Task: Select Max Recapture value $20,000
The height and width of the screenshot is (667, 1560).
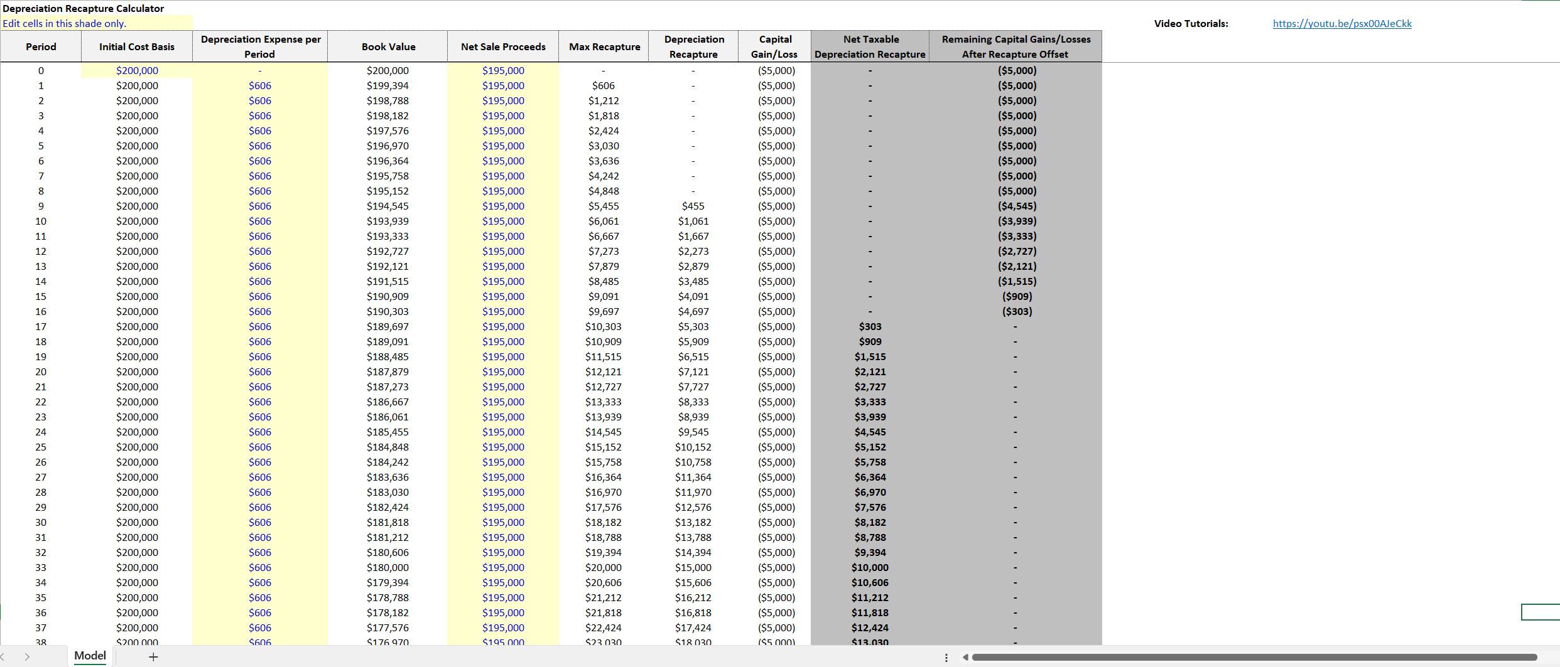Action: coord(604,567)
